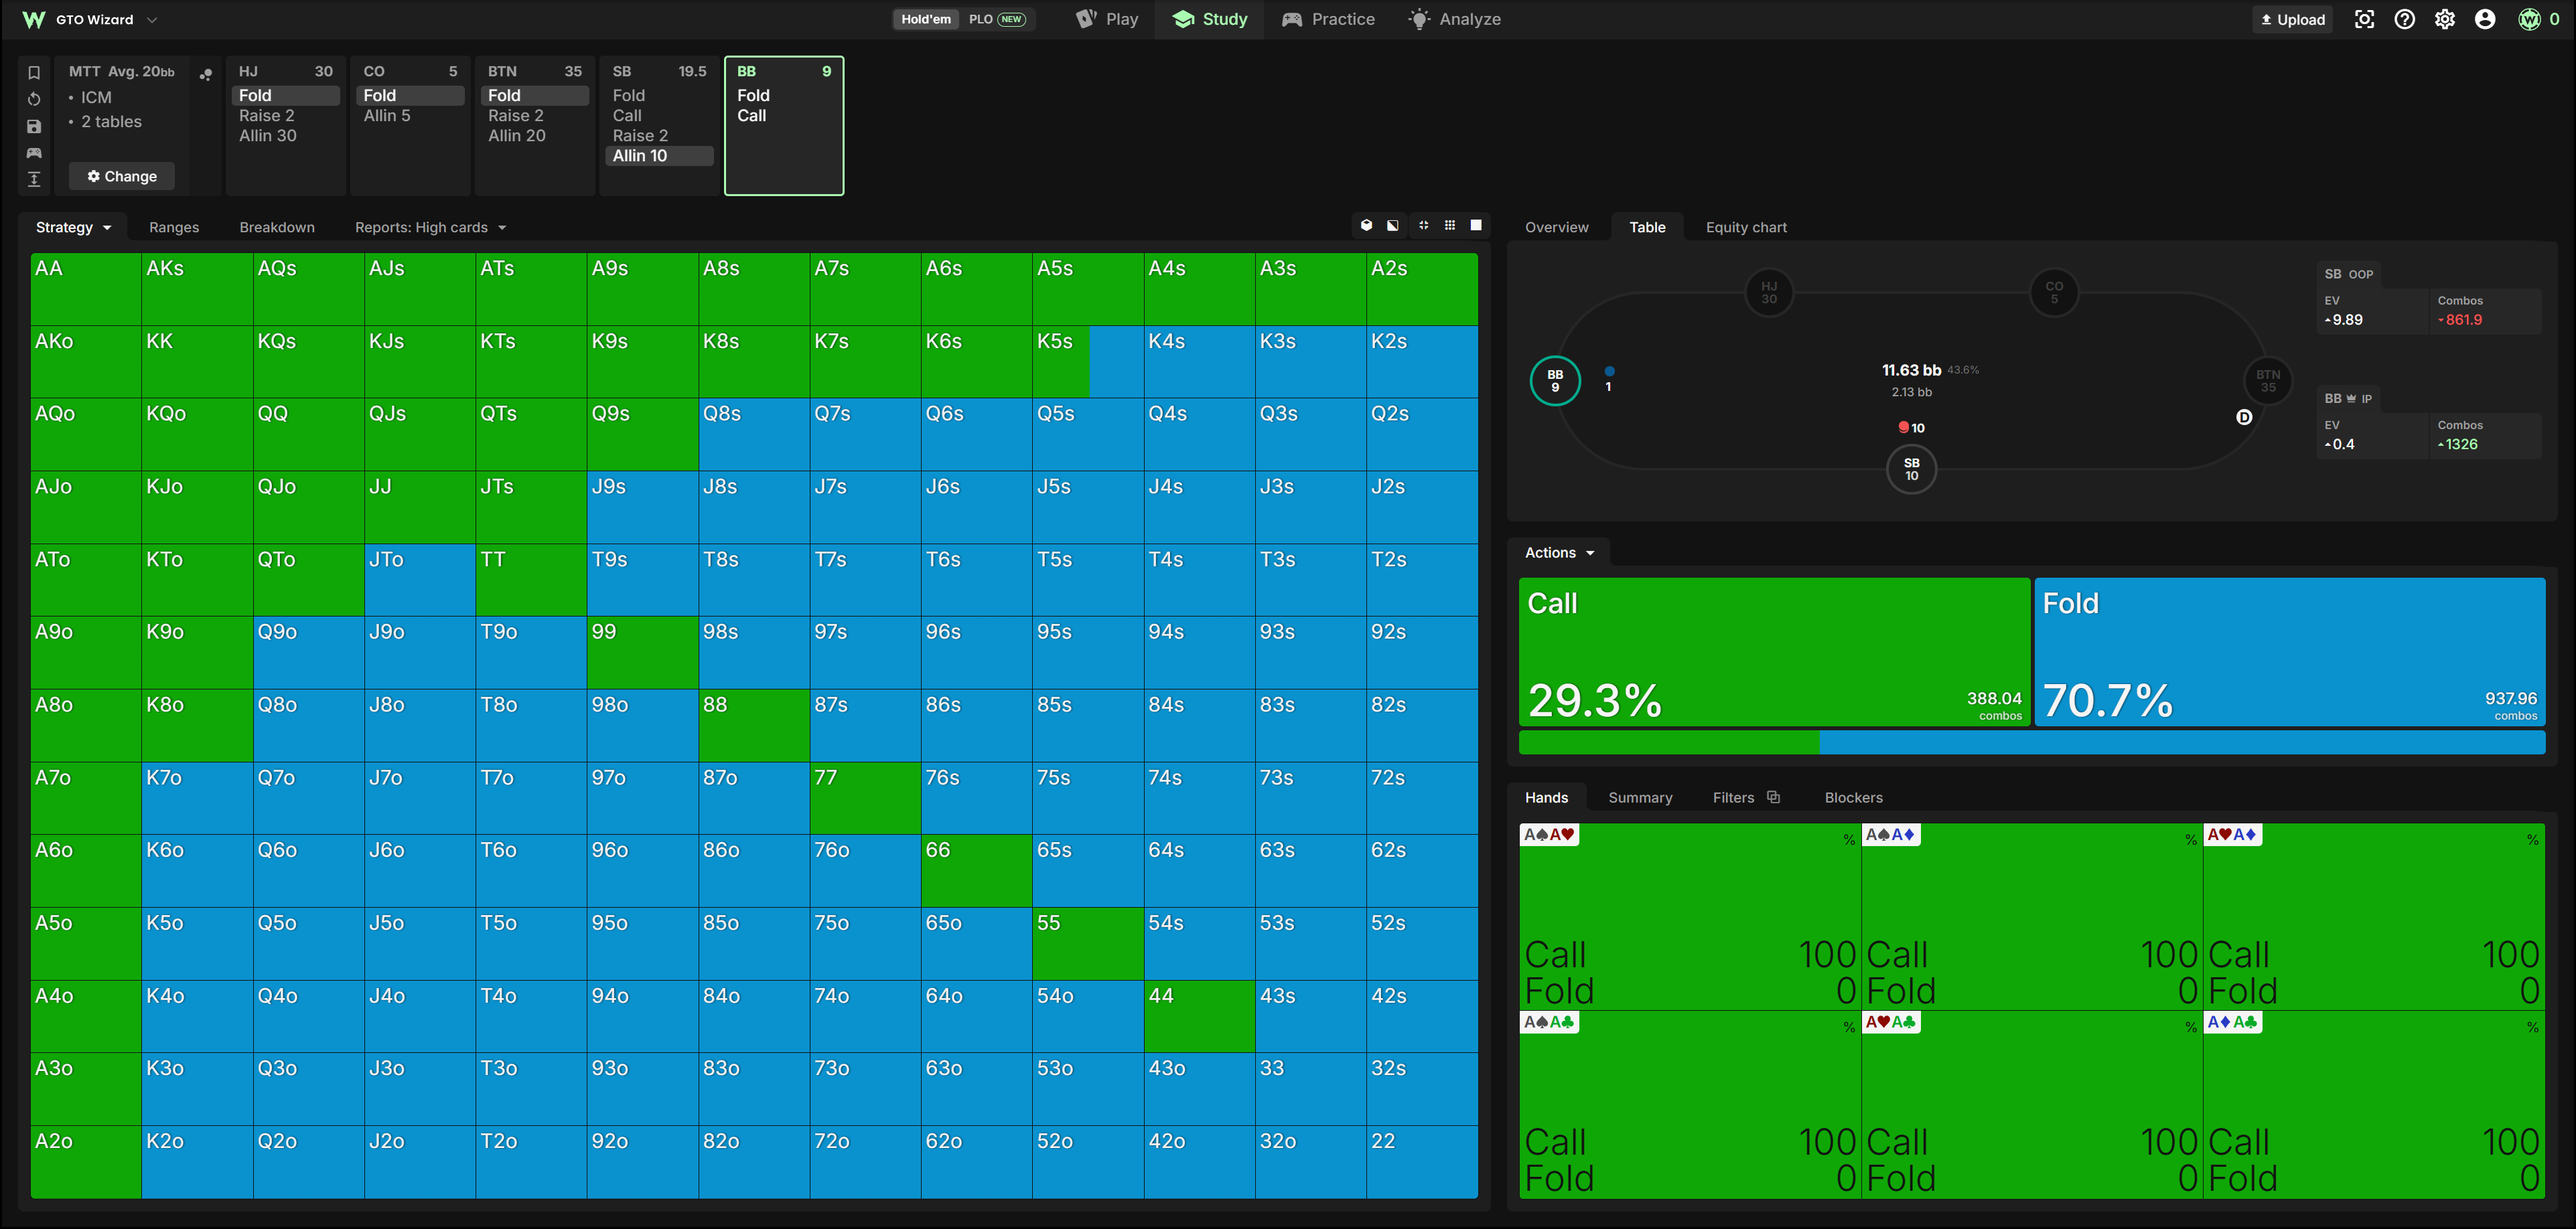The image size is (2576, 1229).
Task: Open the Ranges tab
Action: 174,227
